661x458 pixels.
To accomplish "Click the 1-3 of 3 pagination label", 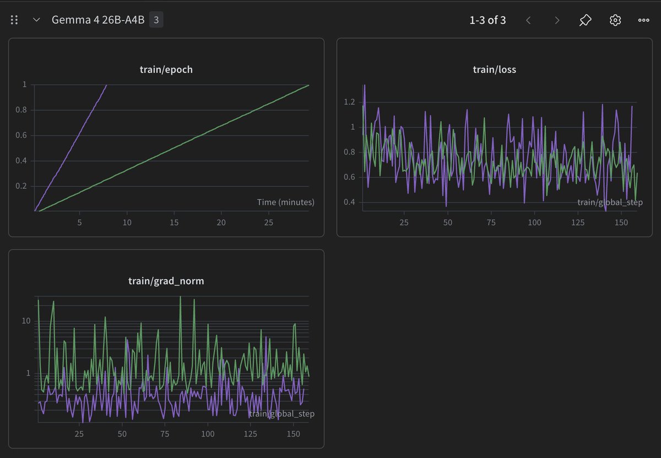I will (487, 20).
